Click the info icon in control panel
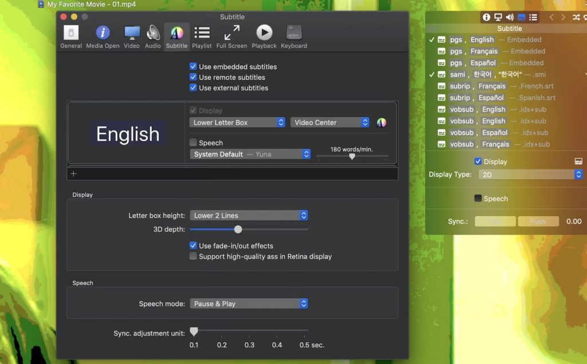Viewport: 587px width, 364px height. (486, 17)
